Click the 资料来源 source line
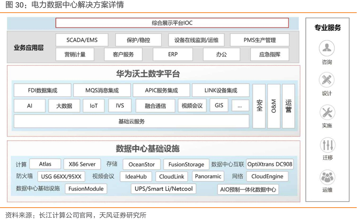 (76, 215)
